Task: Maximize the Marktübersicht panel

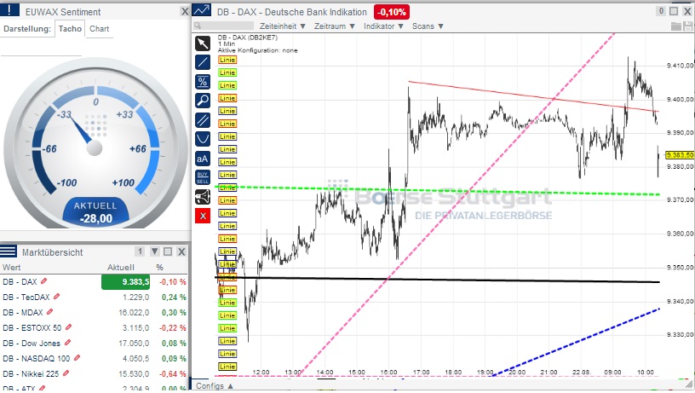Action: click(x=168, y=251)
